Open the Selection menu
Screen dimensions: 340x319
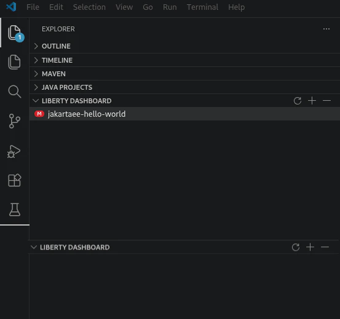coord(89,7)
